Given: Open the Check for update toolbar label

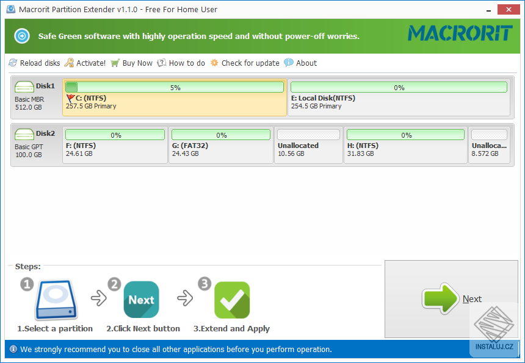Looking at the screenshot, I should click(250, 63).
